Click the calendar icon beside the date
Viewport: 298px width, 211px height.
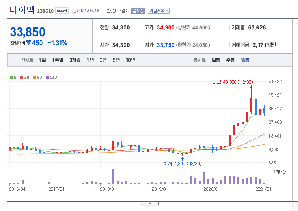(x=73, y=11)
